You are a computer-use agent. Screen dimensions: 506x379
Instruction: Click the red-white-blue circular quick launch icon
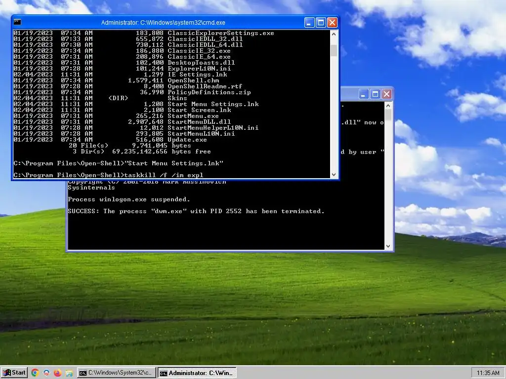[46, 373]
